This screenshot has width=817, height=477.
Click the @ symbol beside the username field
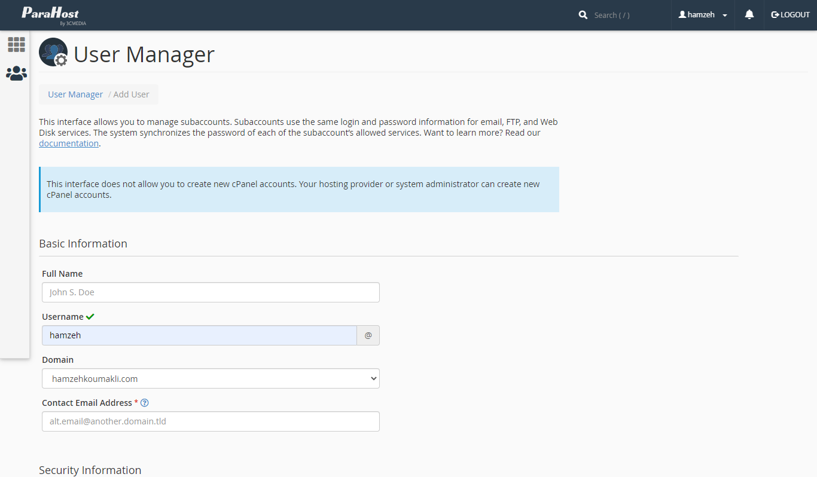point(368,335)
